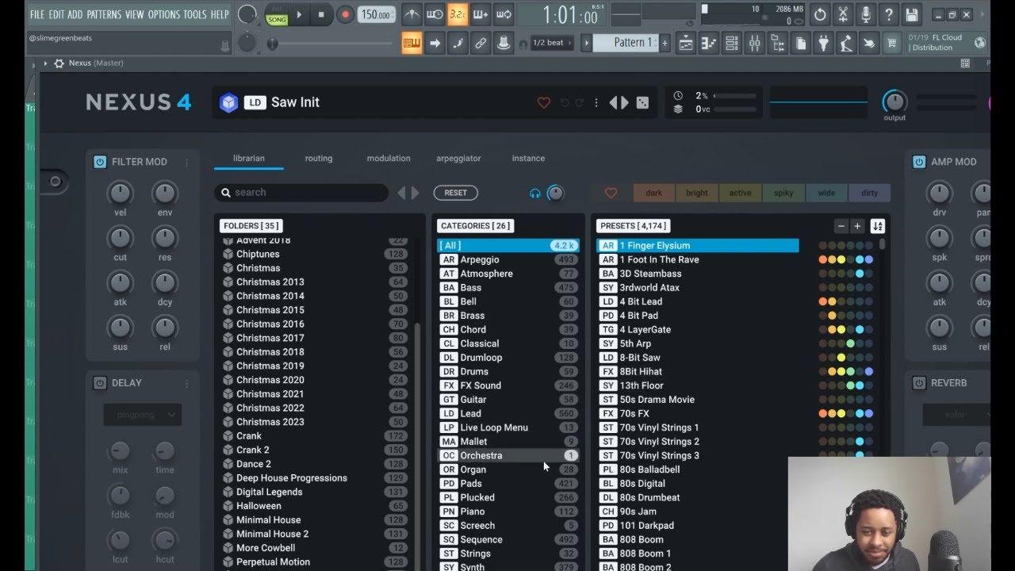Click the scissors icon in top toolbar
The image size is (1015, 571).
(x=843, y=14)
